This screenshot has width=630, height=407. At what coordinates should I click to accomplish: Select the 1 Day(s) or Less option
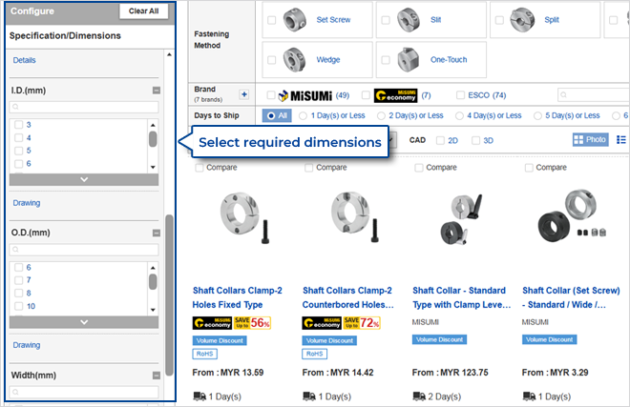pyautogui.click(x=304, y=116)
